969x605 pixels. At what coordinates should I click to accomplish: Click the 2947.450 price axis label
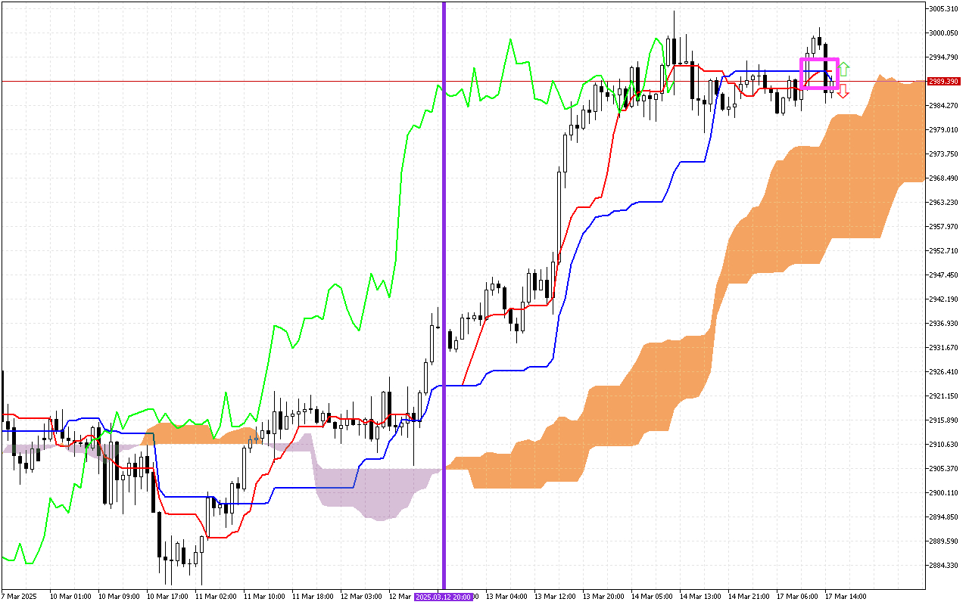[943, 275]
